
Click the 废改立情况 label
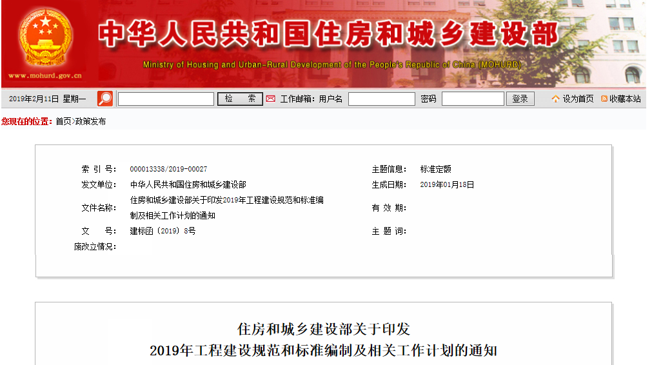click(95, 246)
